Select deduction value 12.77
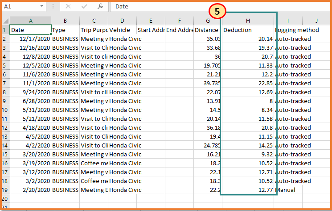This screenshot has width=332, height=211. (248, 190)
